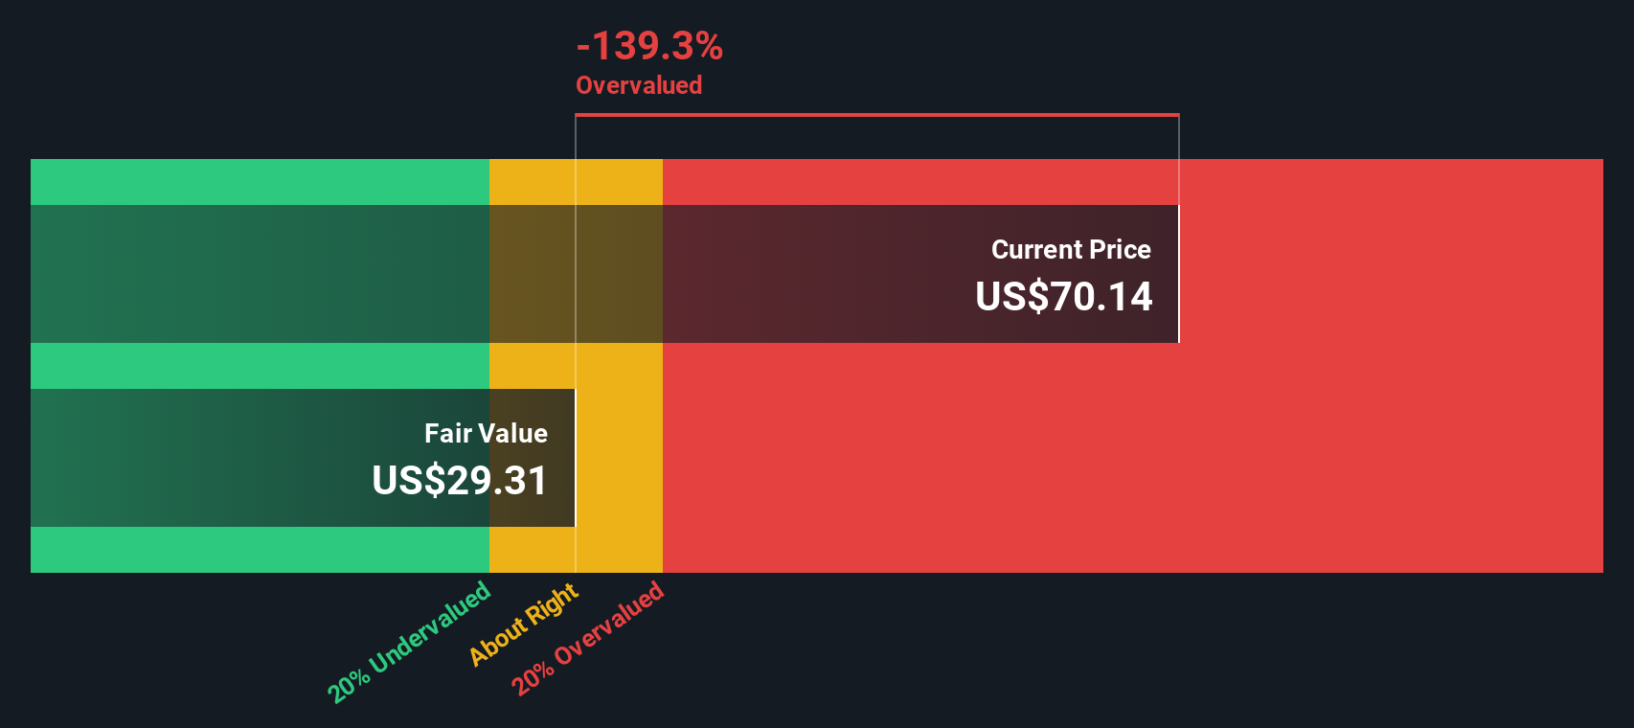The width and height of the screenshot is (1634, 728).
Task: Click the Fair Value label
Action: point(486,434)
